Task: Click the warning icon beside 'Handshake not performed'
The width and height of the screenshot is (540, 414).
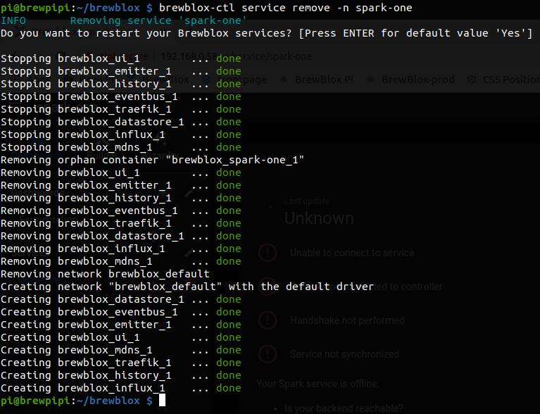Action: click(268, 320)
